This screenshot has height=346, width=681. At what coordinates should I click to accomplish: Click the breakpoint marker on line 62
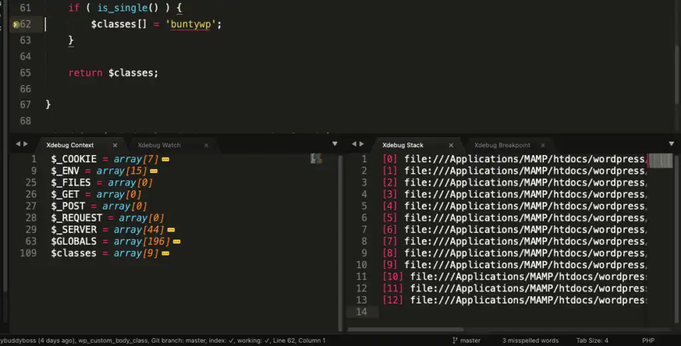pyautogui.click(x=15, y=25)
